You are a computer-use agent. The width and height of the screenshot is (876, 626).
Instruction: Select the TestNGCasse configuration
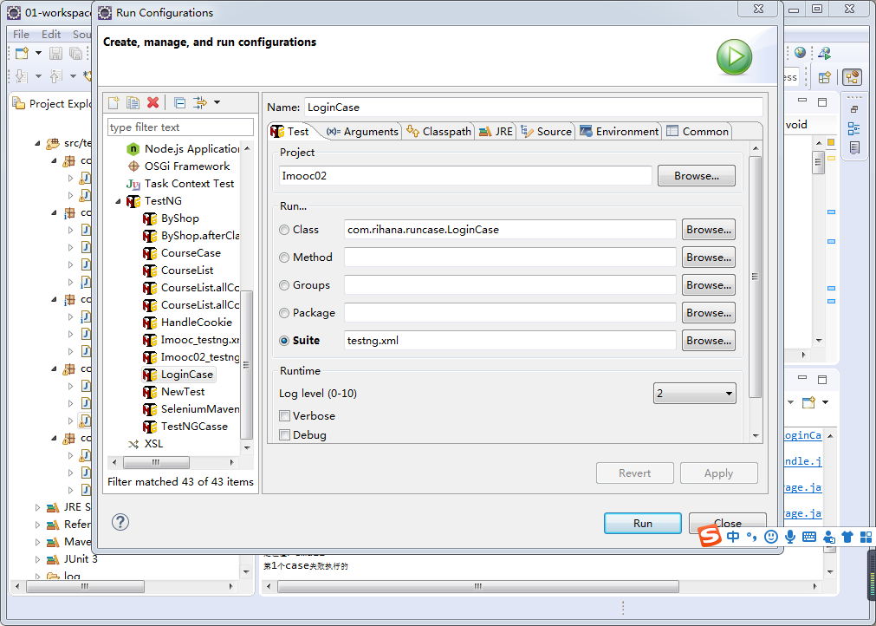click(x=194, y=427)
